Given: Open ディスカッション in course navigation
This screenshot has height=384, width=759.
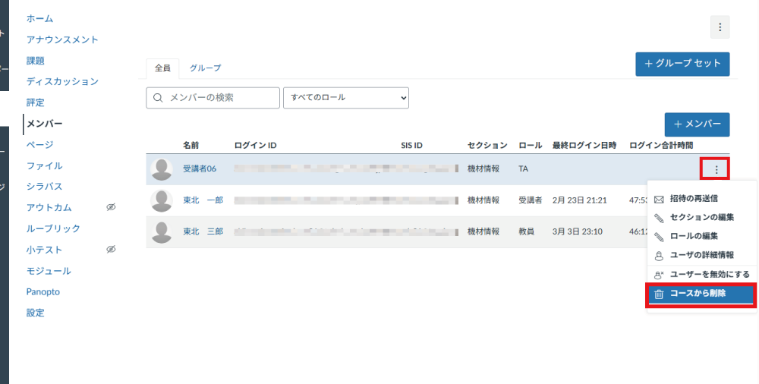Looking at the screenshot, I should point(62,81).
